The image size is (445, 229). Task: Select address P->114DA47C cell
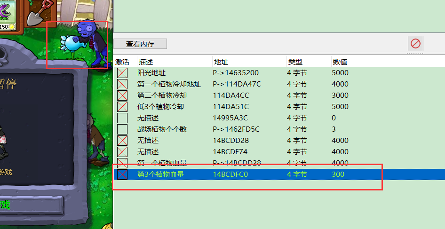point(237,84)
